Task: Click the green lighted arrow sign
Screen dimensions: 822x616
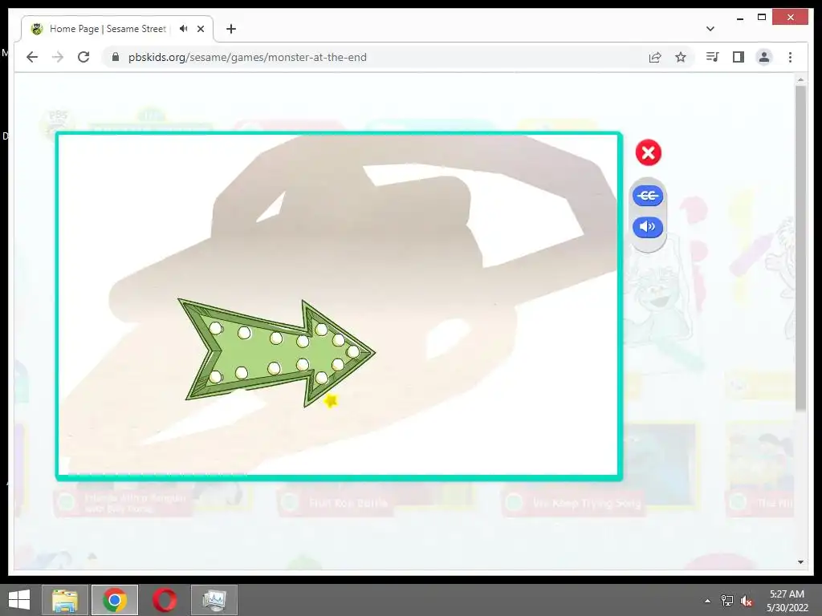Action: 277,353
